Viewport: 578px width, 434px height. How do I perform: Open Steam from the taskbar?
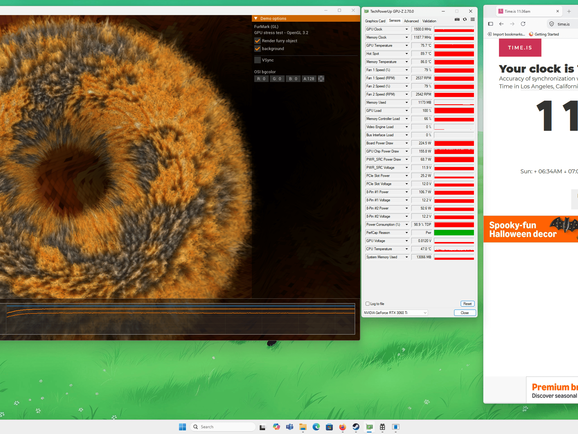point(356,427)
